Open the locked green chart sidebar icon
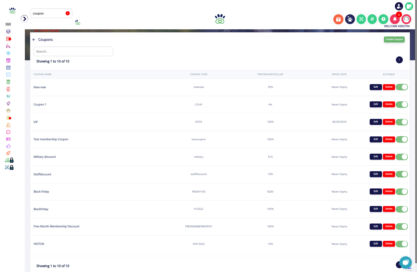The height and width of the screenshot is (272, 417). [9, 160]
